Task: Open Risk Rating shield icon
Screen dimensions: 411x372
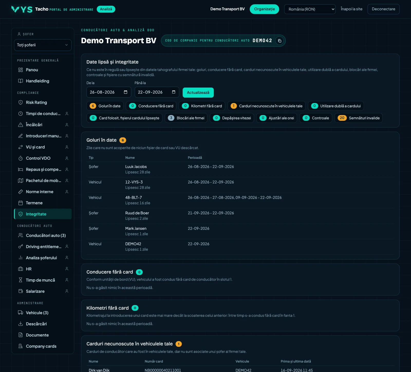Action: tap(21, 102)
